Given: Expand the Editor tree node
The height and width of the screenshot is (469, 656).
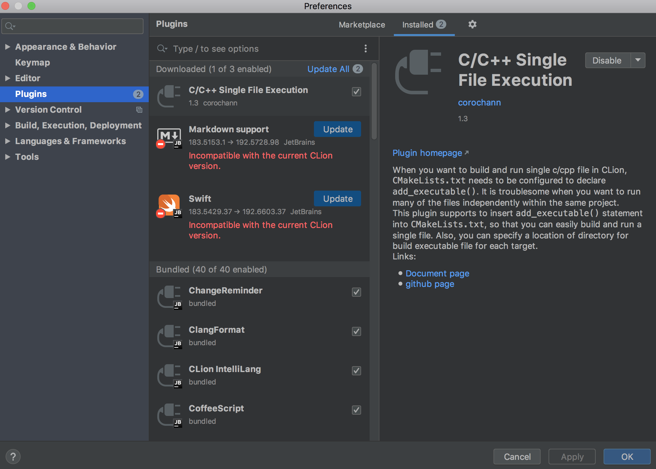Looking at the screenshot, I should pyautogui.click(x=8, y=78).
